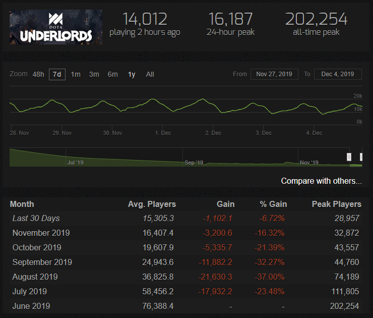Screen dimensions: 373x318
Task: Jump to Jul '19 in the navigator
Action: (76, 163)
